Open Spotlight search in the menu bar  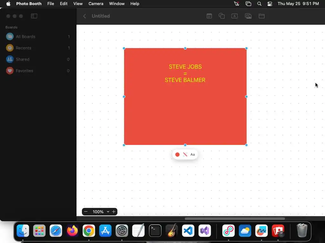(259, 4)
